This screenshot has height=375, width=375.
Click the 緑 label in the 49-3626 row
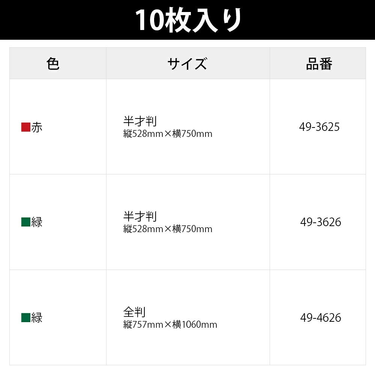37,222
